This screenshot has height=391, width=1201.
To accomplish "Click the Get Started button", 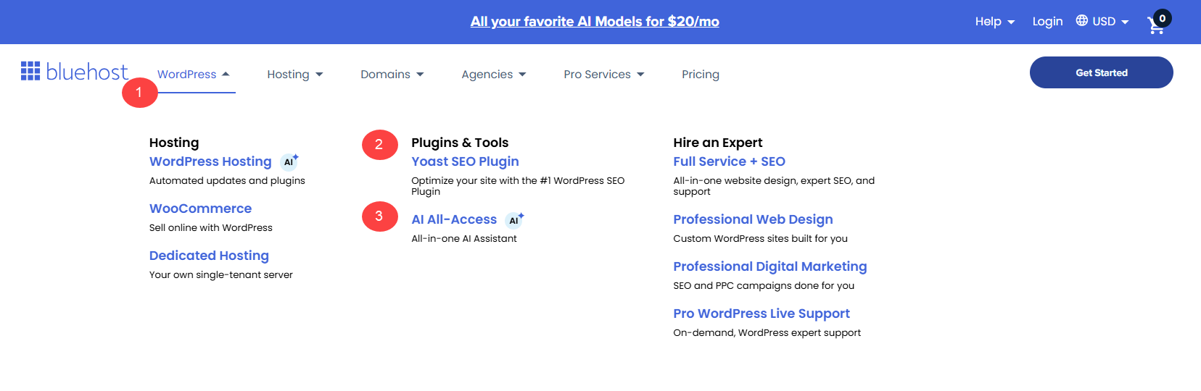I will pyautogui.click(x=1102, y=72).
